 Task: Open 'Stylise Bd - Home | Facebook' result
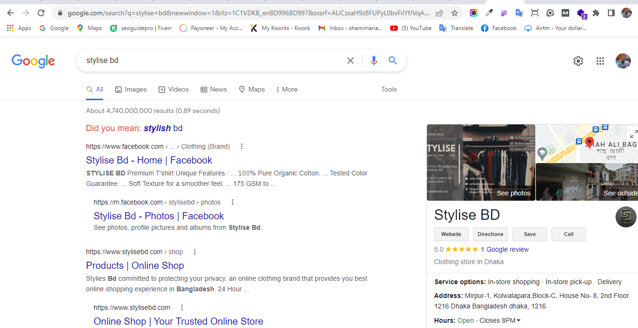(149, 160)
